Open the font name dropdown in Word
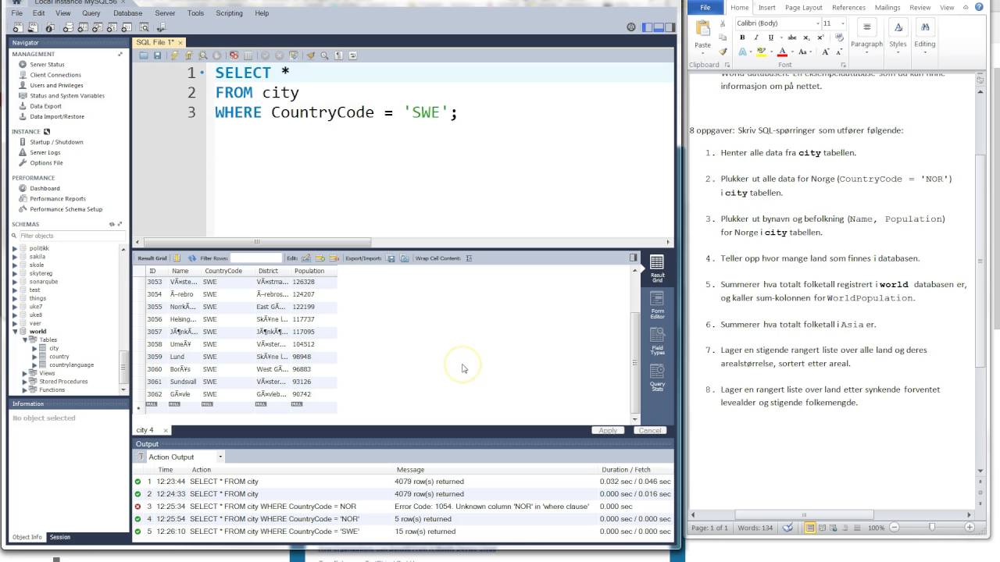Image resolution: width=1000 pixels, height=562 pixels. 818,23
